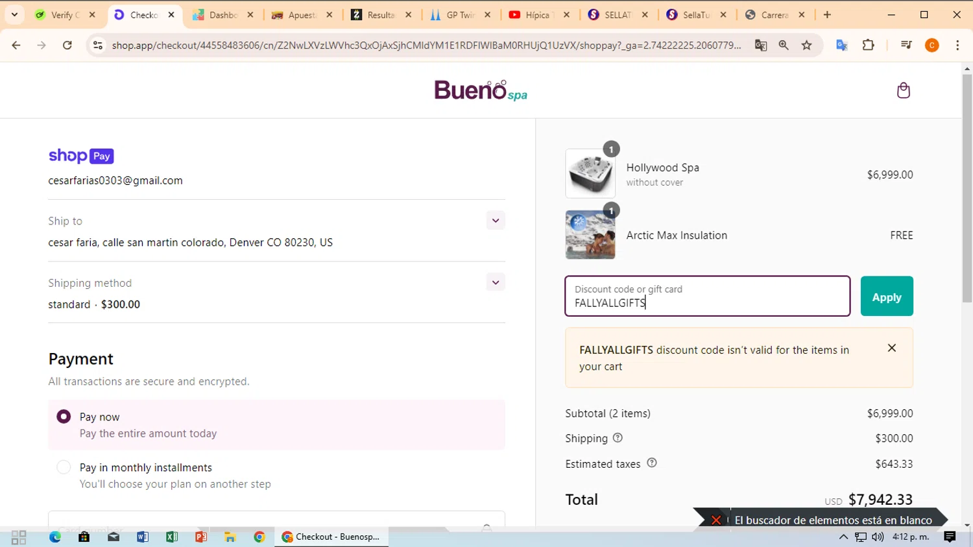Screen dimensions: 973x547
Task: Reload the checkout page
Action: tap(67, 45)
